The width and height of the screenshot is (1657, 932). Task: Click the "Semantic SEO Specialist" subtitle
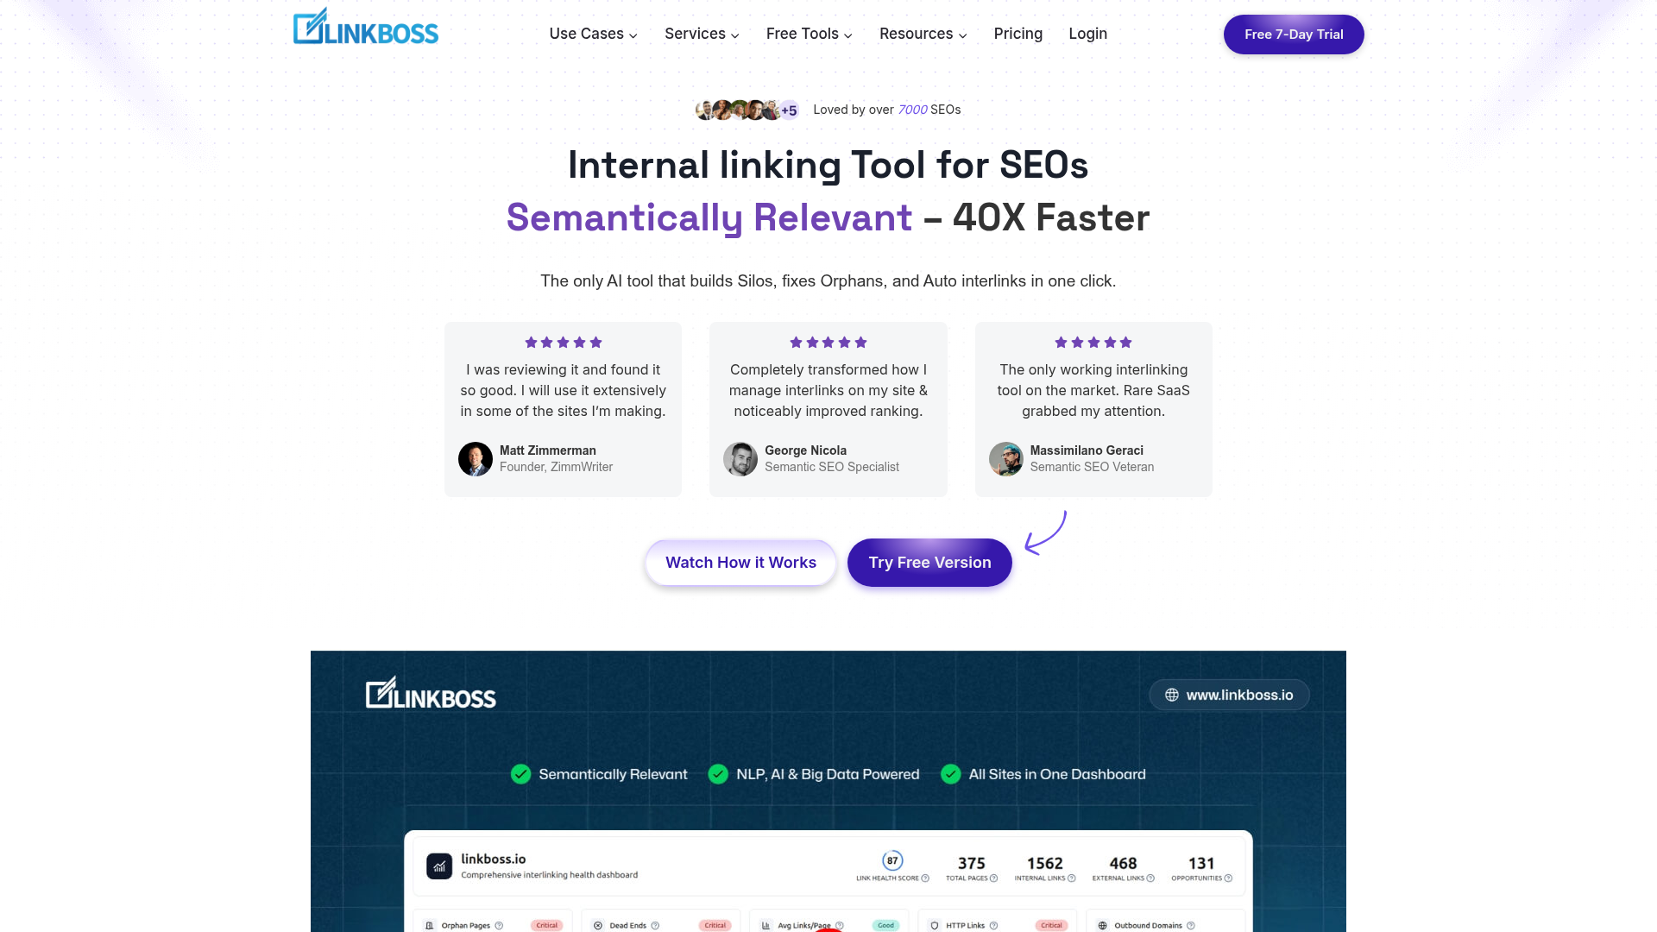point(832,467)
